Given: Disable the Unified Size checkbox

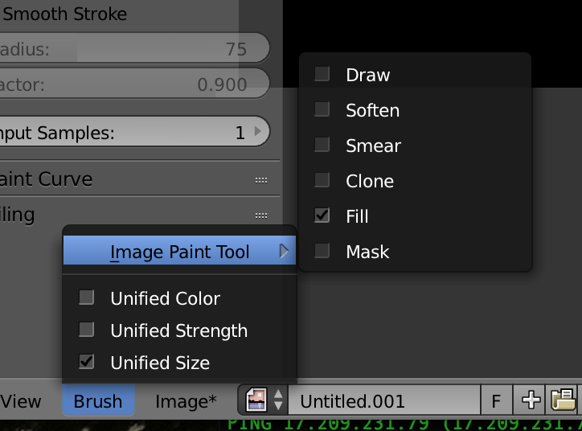Looking at the screenshot, I should (87, 362).
